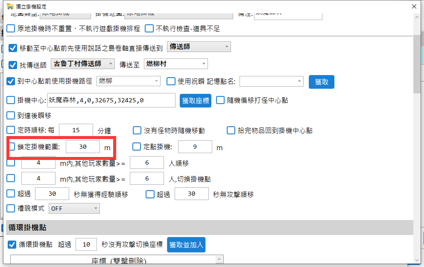
Task: Click the 獲取並加入 button
Action: pos(186,245)
